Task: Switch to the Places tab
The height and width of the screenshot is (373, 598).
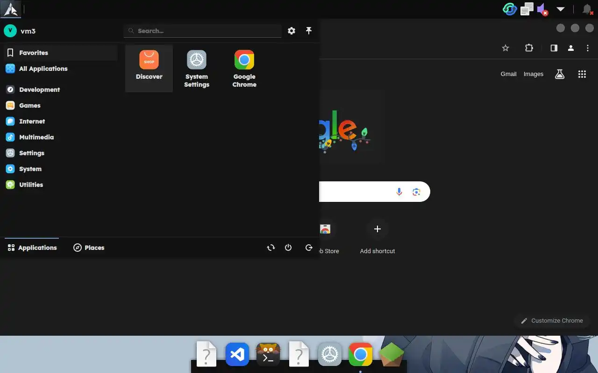Action: click(x=89, y=248)
